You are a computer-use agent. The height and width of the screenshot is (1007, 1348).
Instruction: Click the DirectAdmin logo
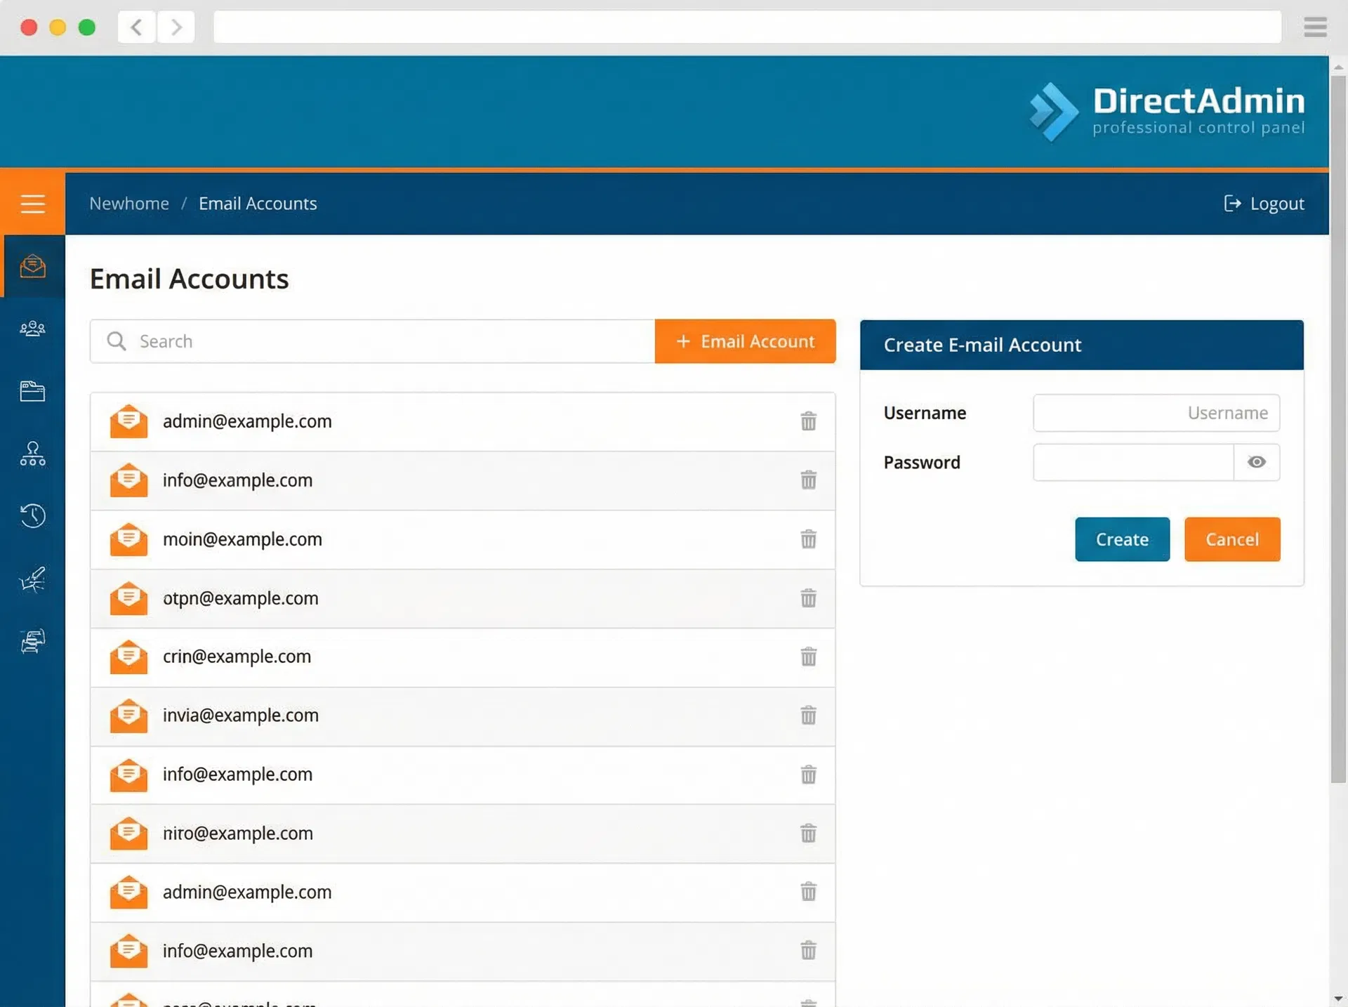(1167, 112)
